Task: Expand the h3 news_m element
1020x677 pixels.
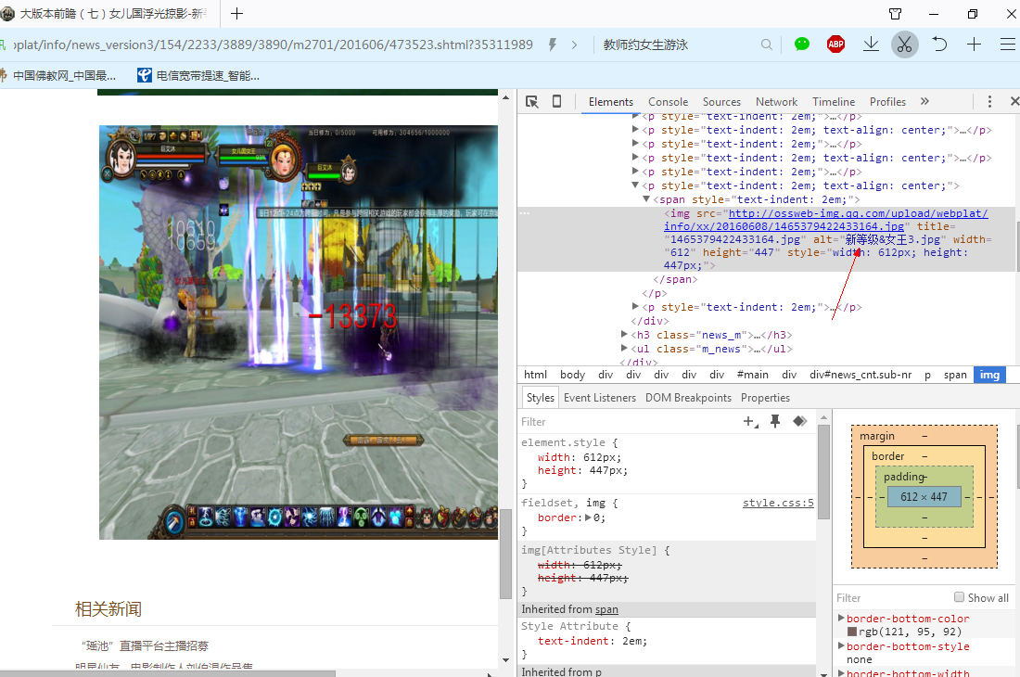Action: pos(624,334)
